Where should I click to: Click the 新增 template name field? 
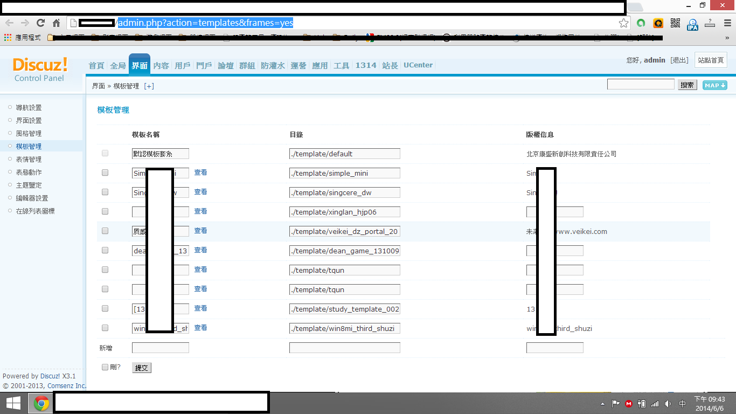coord(161,348)
